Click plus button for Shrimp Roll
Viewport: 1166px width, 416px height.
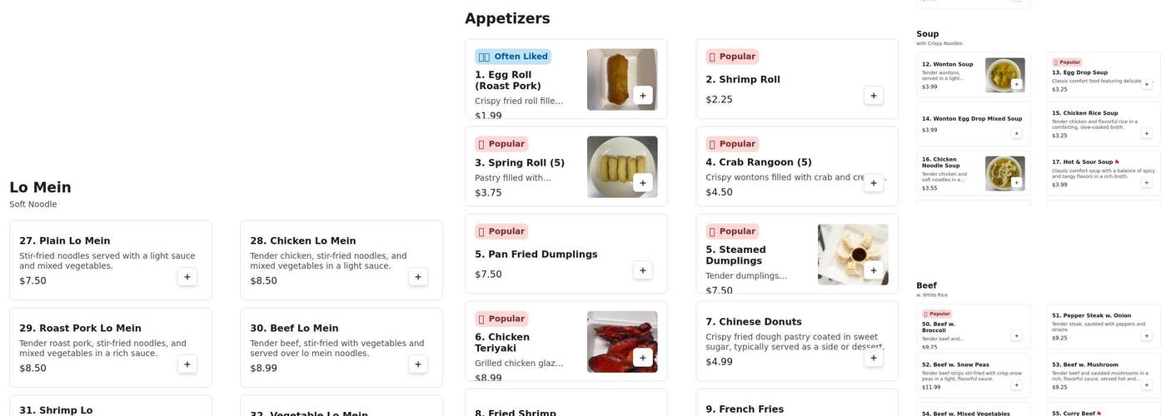click(873, 96)
